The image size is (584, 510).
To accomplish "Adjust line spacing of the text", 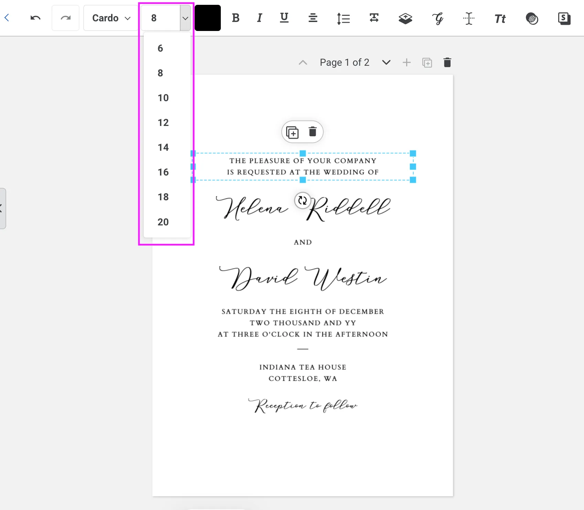I will point(343,18).
